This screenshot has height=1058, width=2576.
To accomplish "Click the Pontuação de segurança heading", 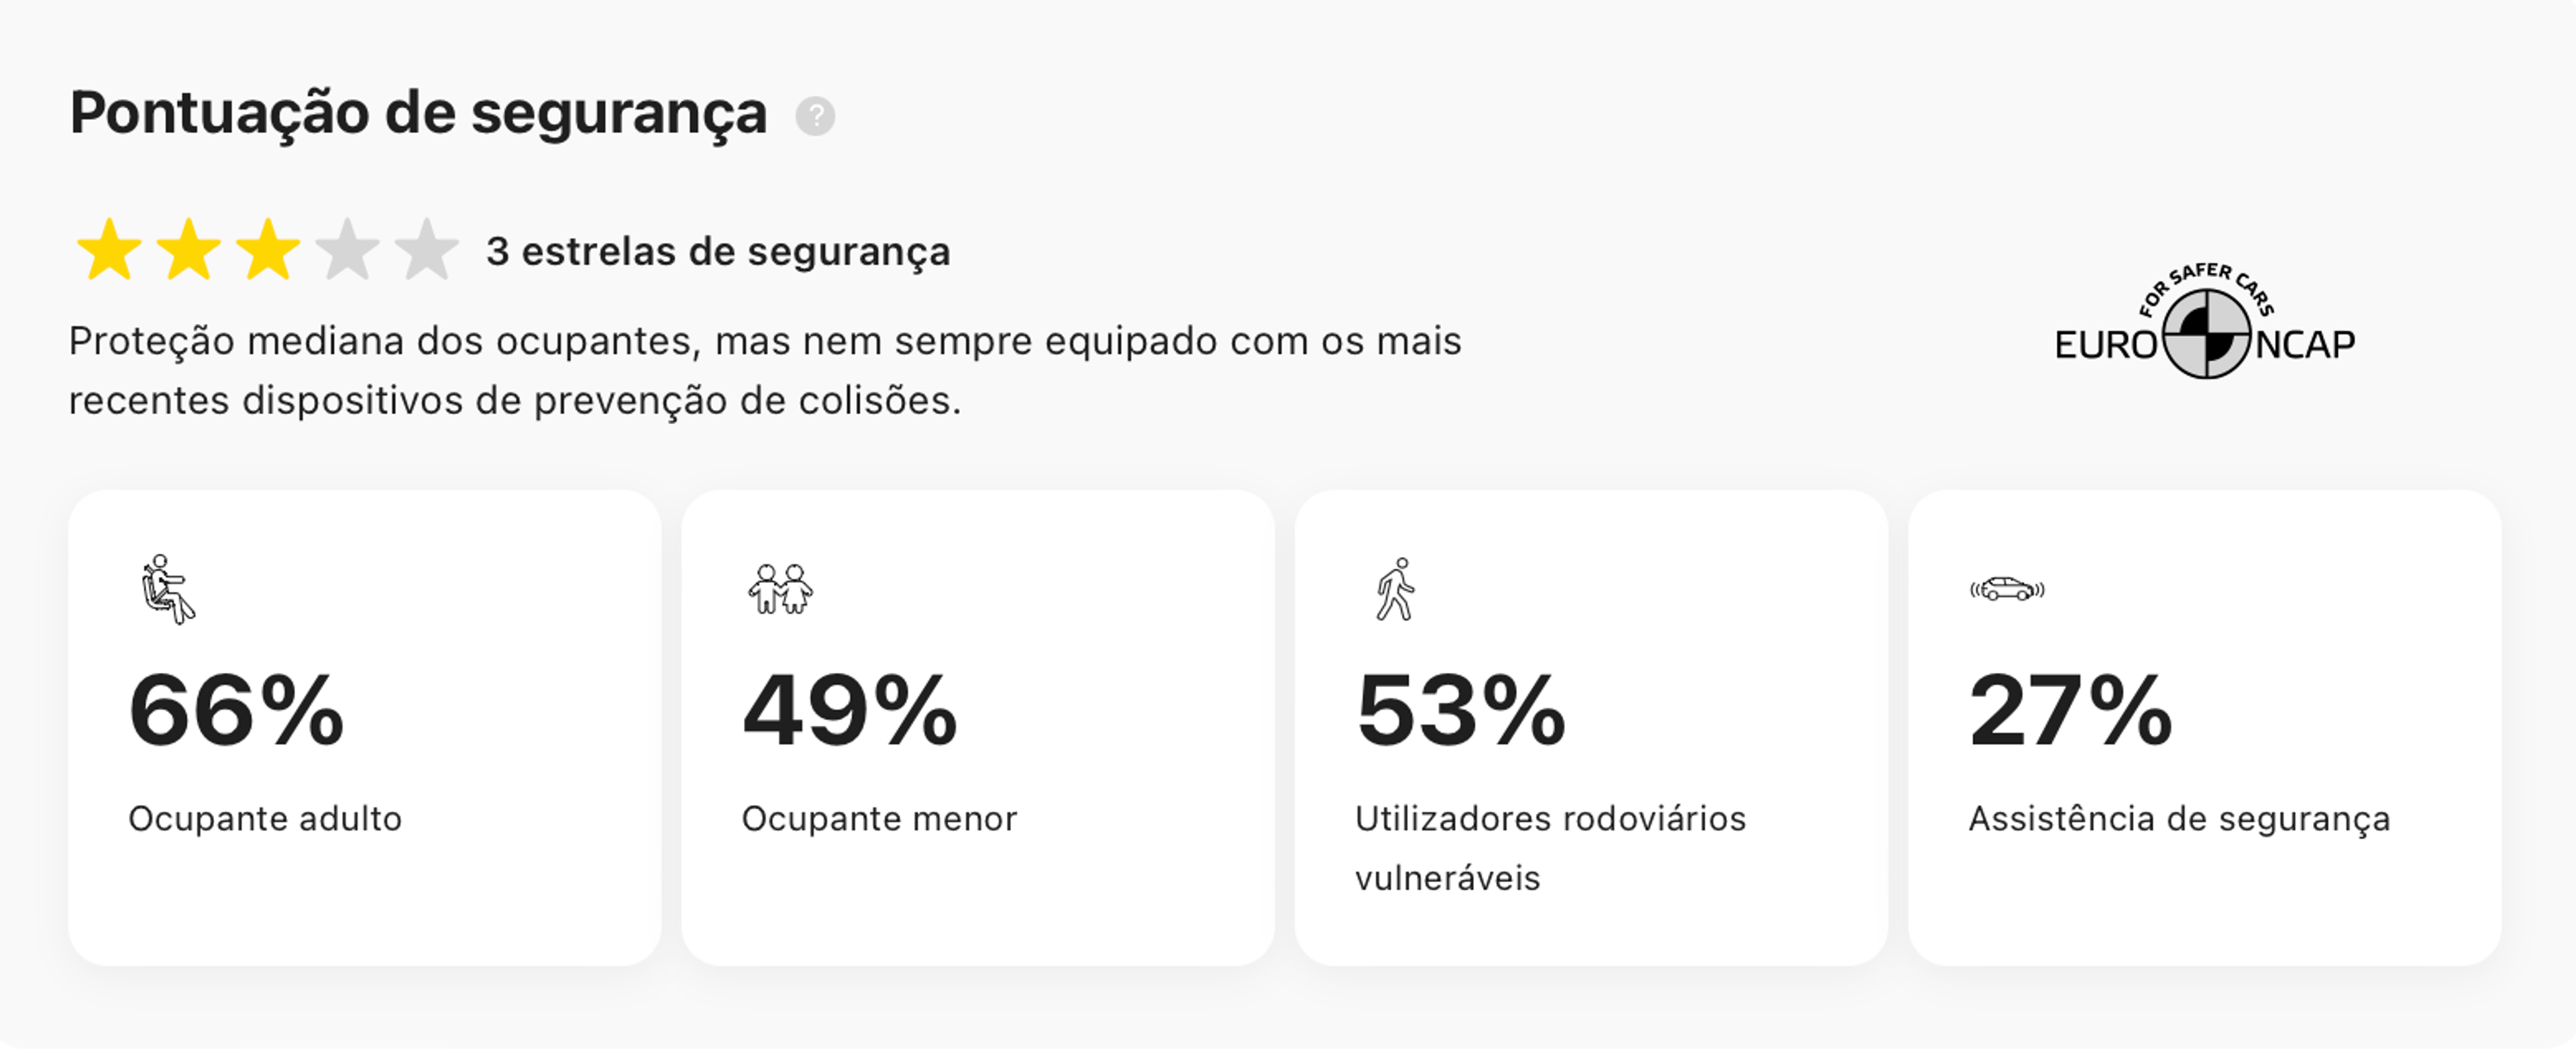I will [x=418, y=113].
